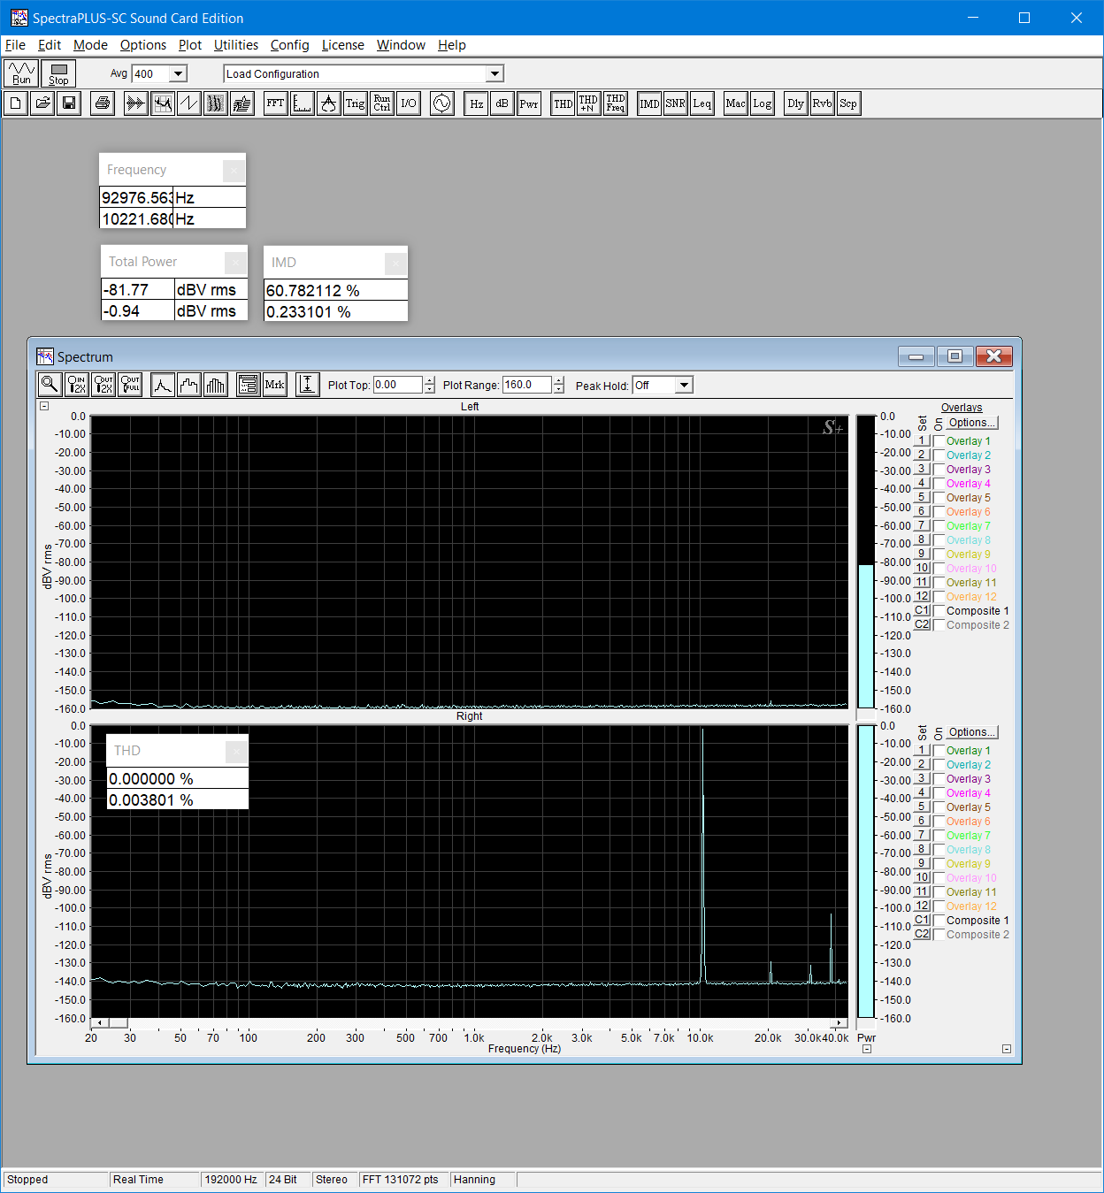
Task: Toggle the Hz frequency utility button
Action: click(476, 103)
